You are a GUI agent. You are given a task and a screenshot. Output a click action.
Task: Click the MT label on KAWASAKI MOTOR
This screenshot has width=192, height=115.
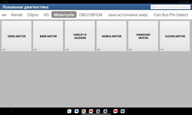pos(131,50)
